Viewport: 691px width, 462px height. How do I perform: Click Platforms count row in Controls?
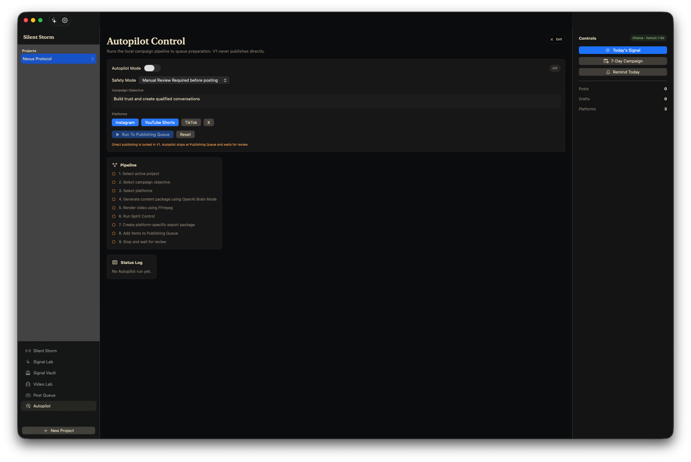pyautogui.click(x=623, y=109)
